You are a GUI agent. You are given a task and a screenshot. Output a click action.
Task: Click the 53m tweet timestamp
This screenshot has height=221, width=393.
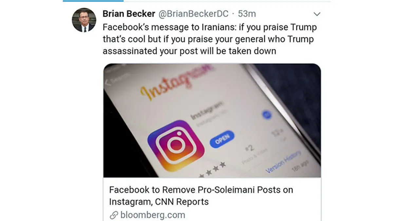coord(247,14)
